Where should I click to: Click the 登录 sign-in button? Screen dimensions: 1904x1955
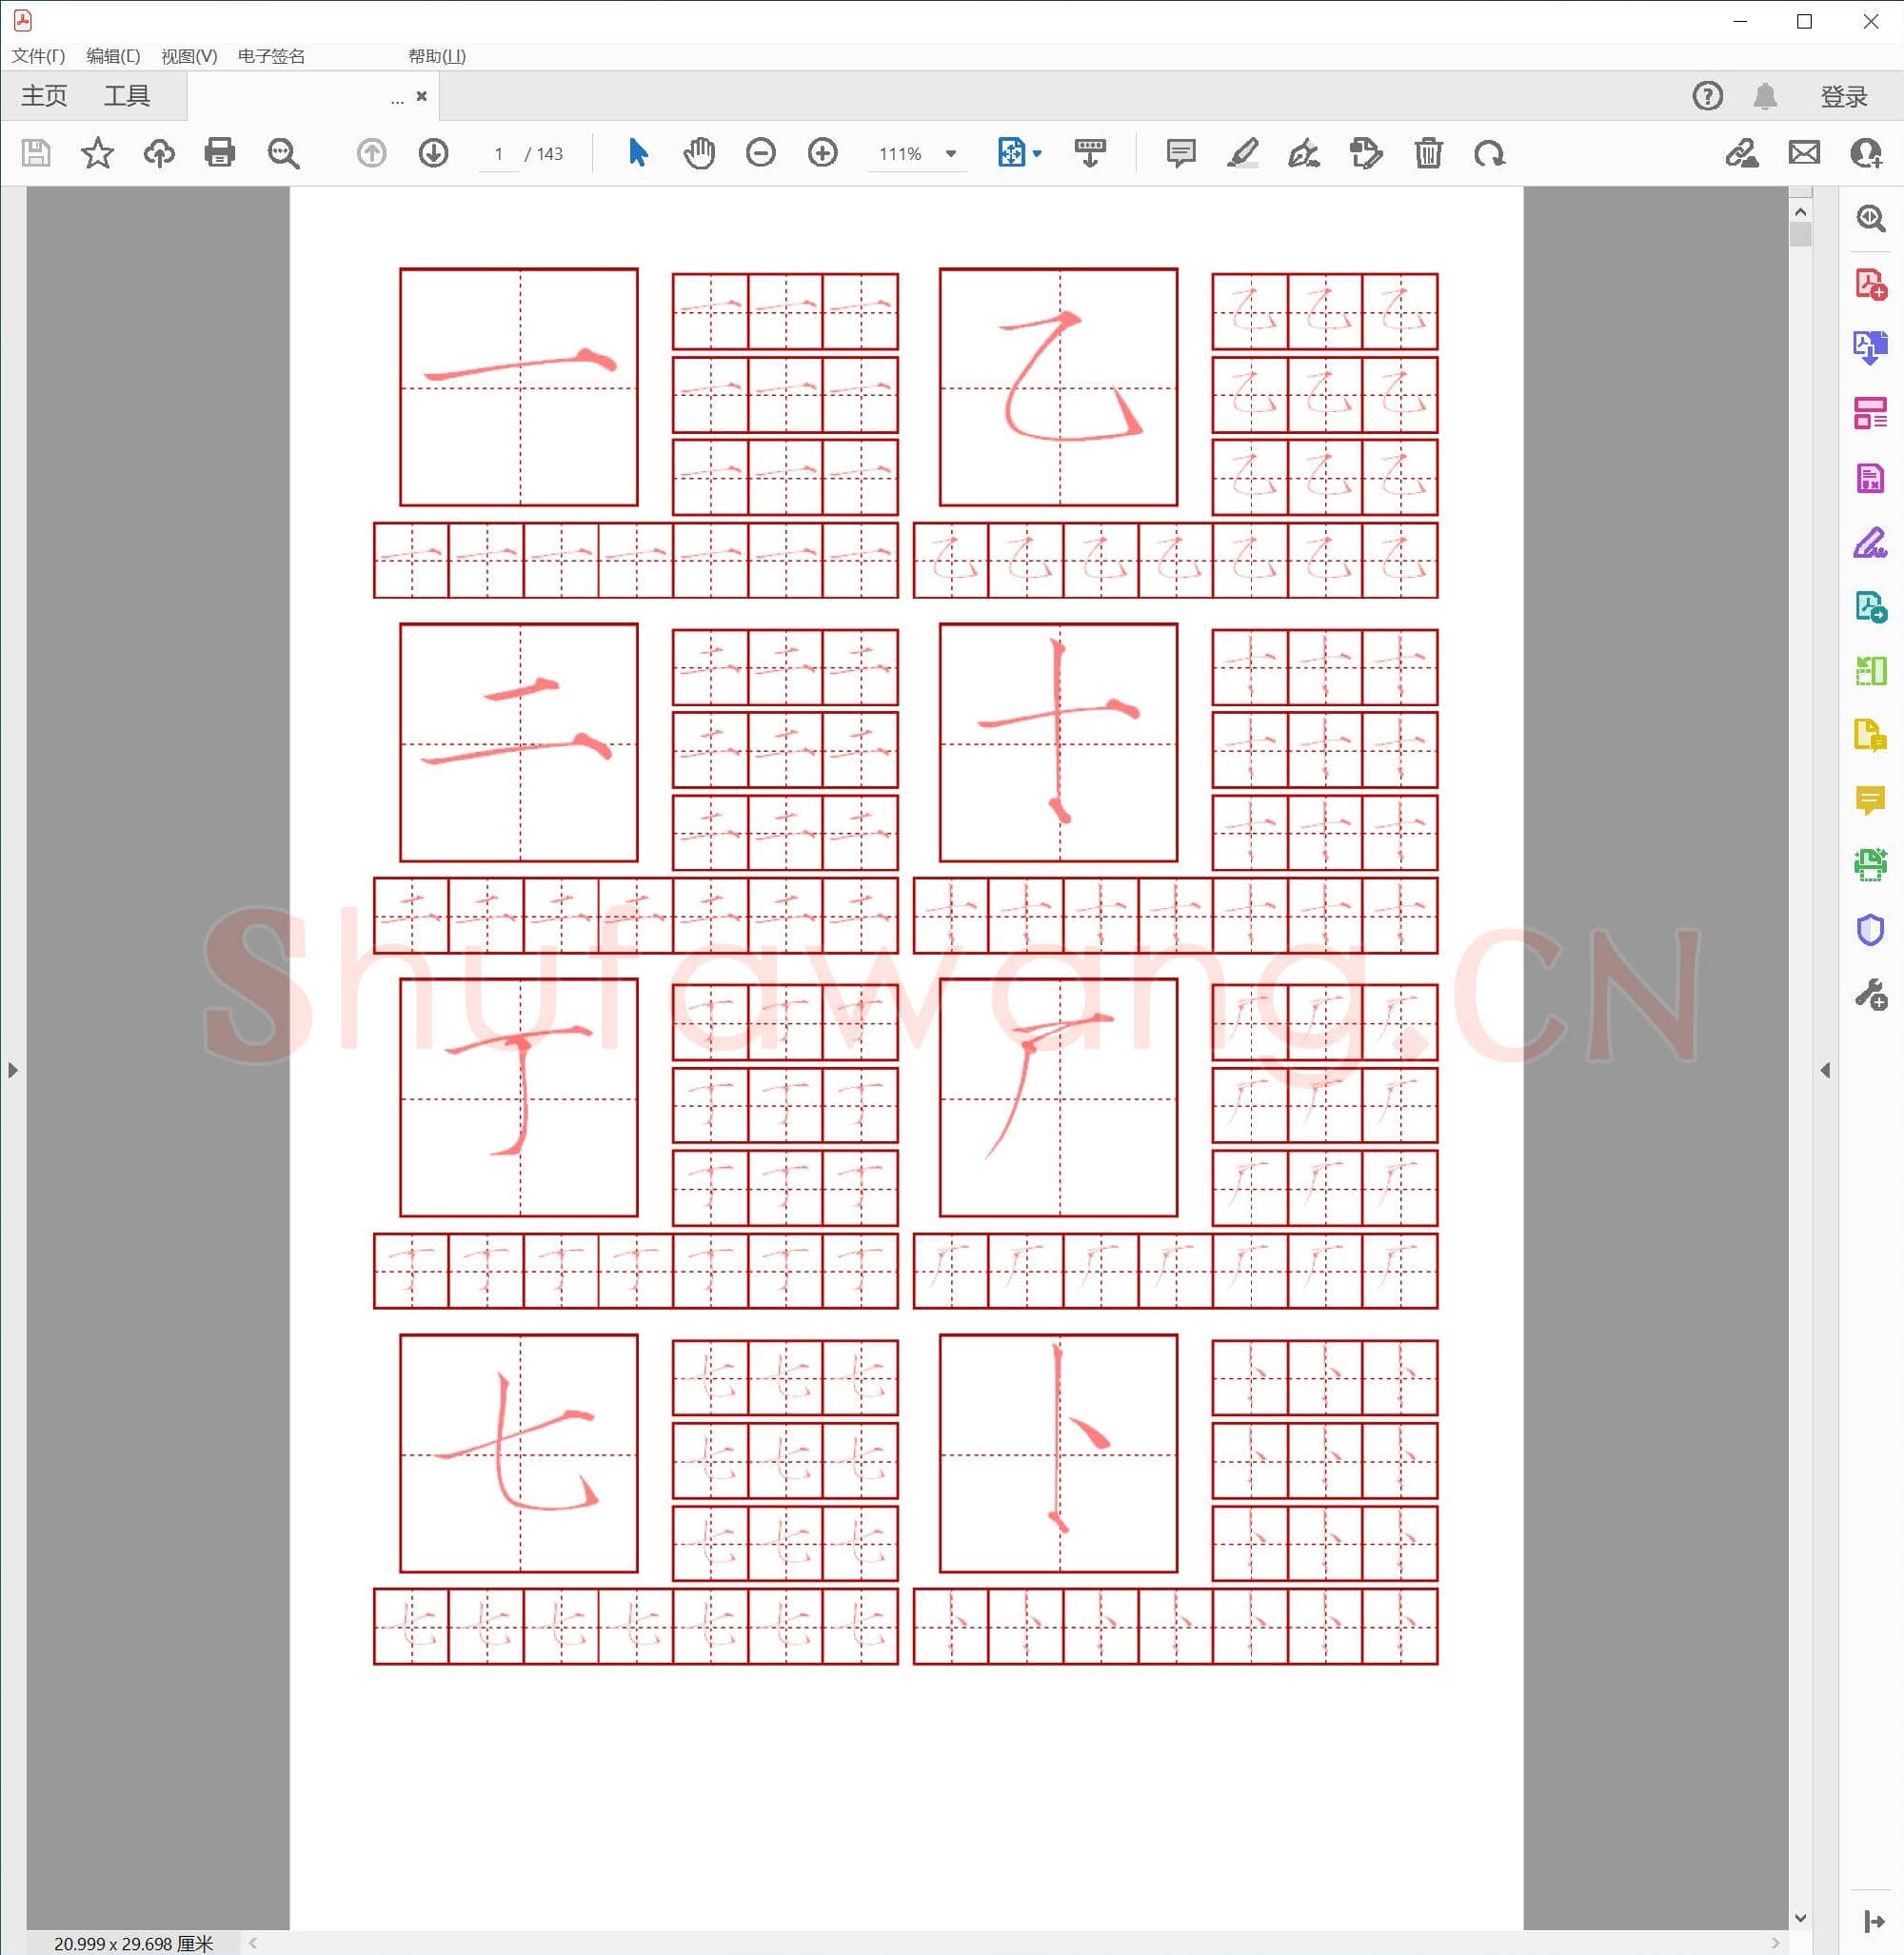(1843, 96)
